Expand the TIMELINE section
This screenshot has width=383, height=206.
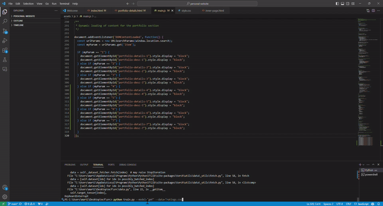point(19,25)
